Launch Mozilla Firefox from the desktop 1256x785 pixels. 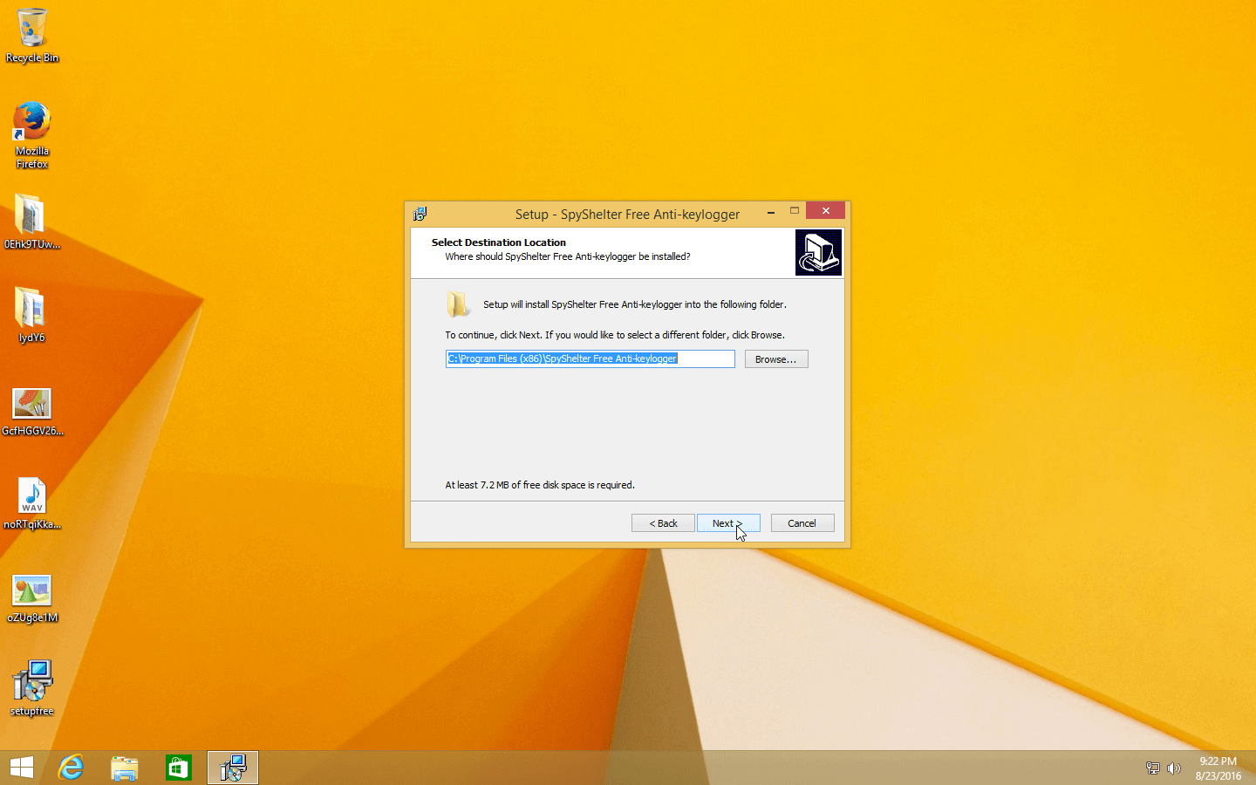pyautogui.click(x=32, y=135)
